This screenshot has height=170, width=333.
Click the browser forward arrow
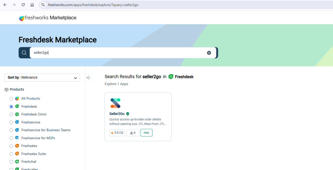coord(14,5)
